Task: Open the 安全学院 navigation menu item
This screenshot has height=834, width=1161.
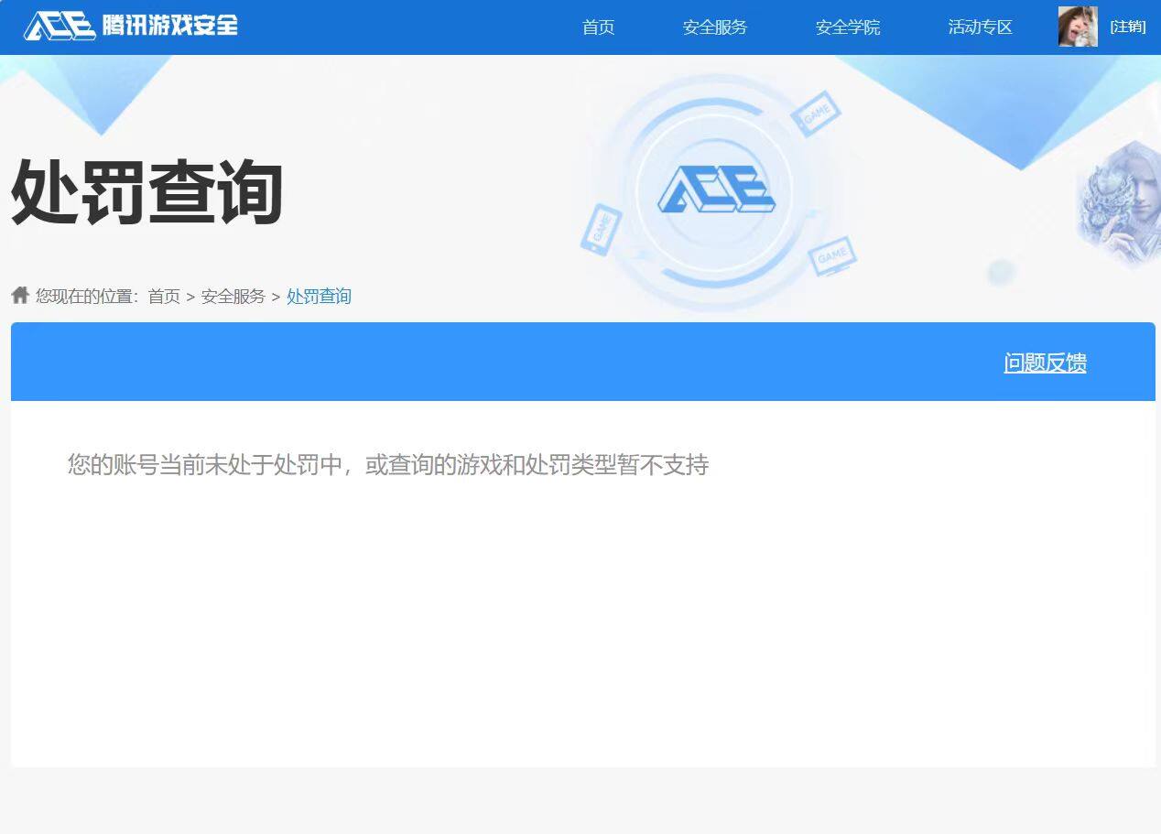Action: 848,27
